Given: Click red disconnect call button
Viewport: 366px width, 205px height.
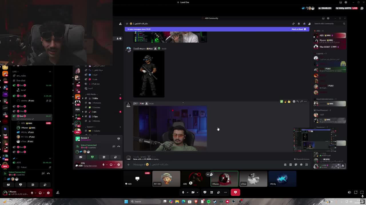Looking at the screenshot, I should 235,192.
